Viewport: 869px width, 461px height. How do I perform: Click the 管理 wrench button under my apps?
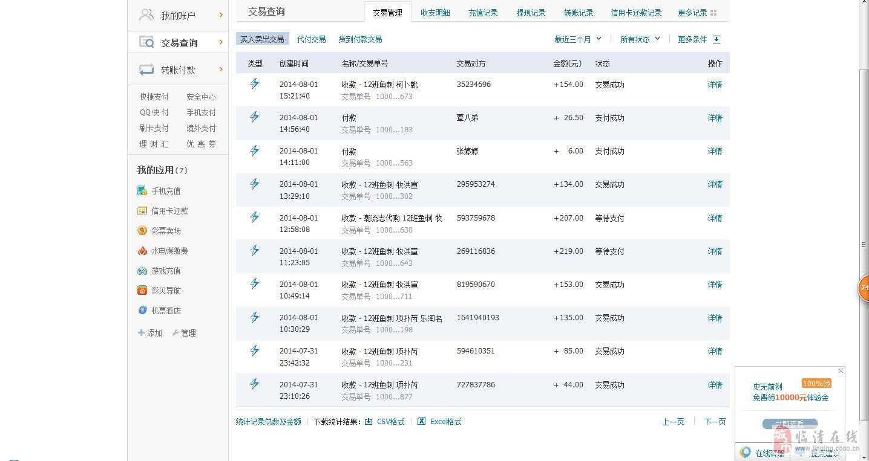pyautogui.click(x=184, y=333)
